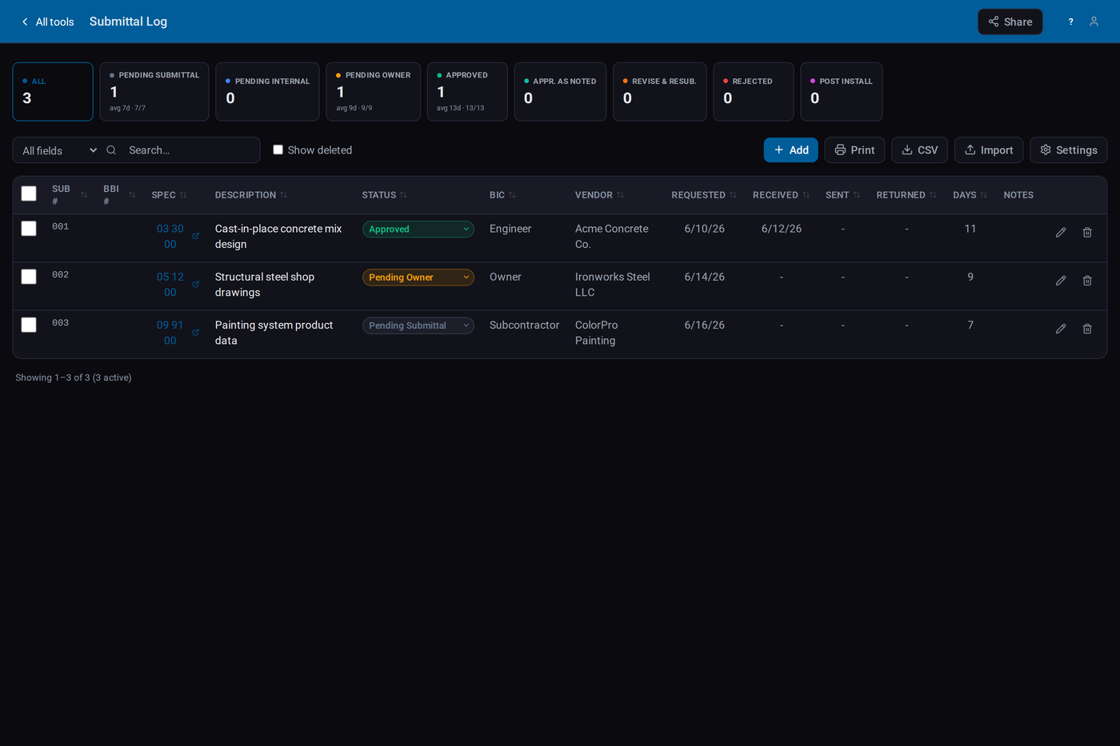The height and width of the screenshot is (746, 1120).
Task: Open spec link 03 30 00
Action: 170,237
